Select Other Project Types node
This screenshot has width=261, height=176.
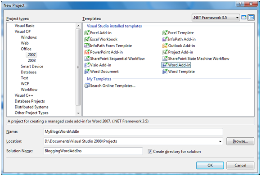click(x=31, y=113)
